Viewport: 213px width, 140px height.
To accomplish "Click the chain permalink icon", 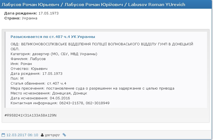I will click(64, 135).
